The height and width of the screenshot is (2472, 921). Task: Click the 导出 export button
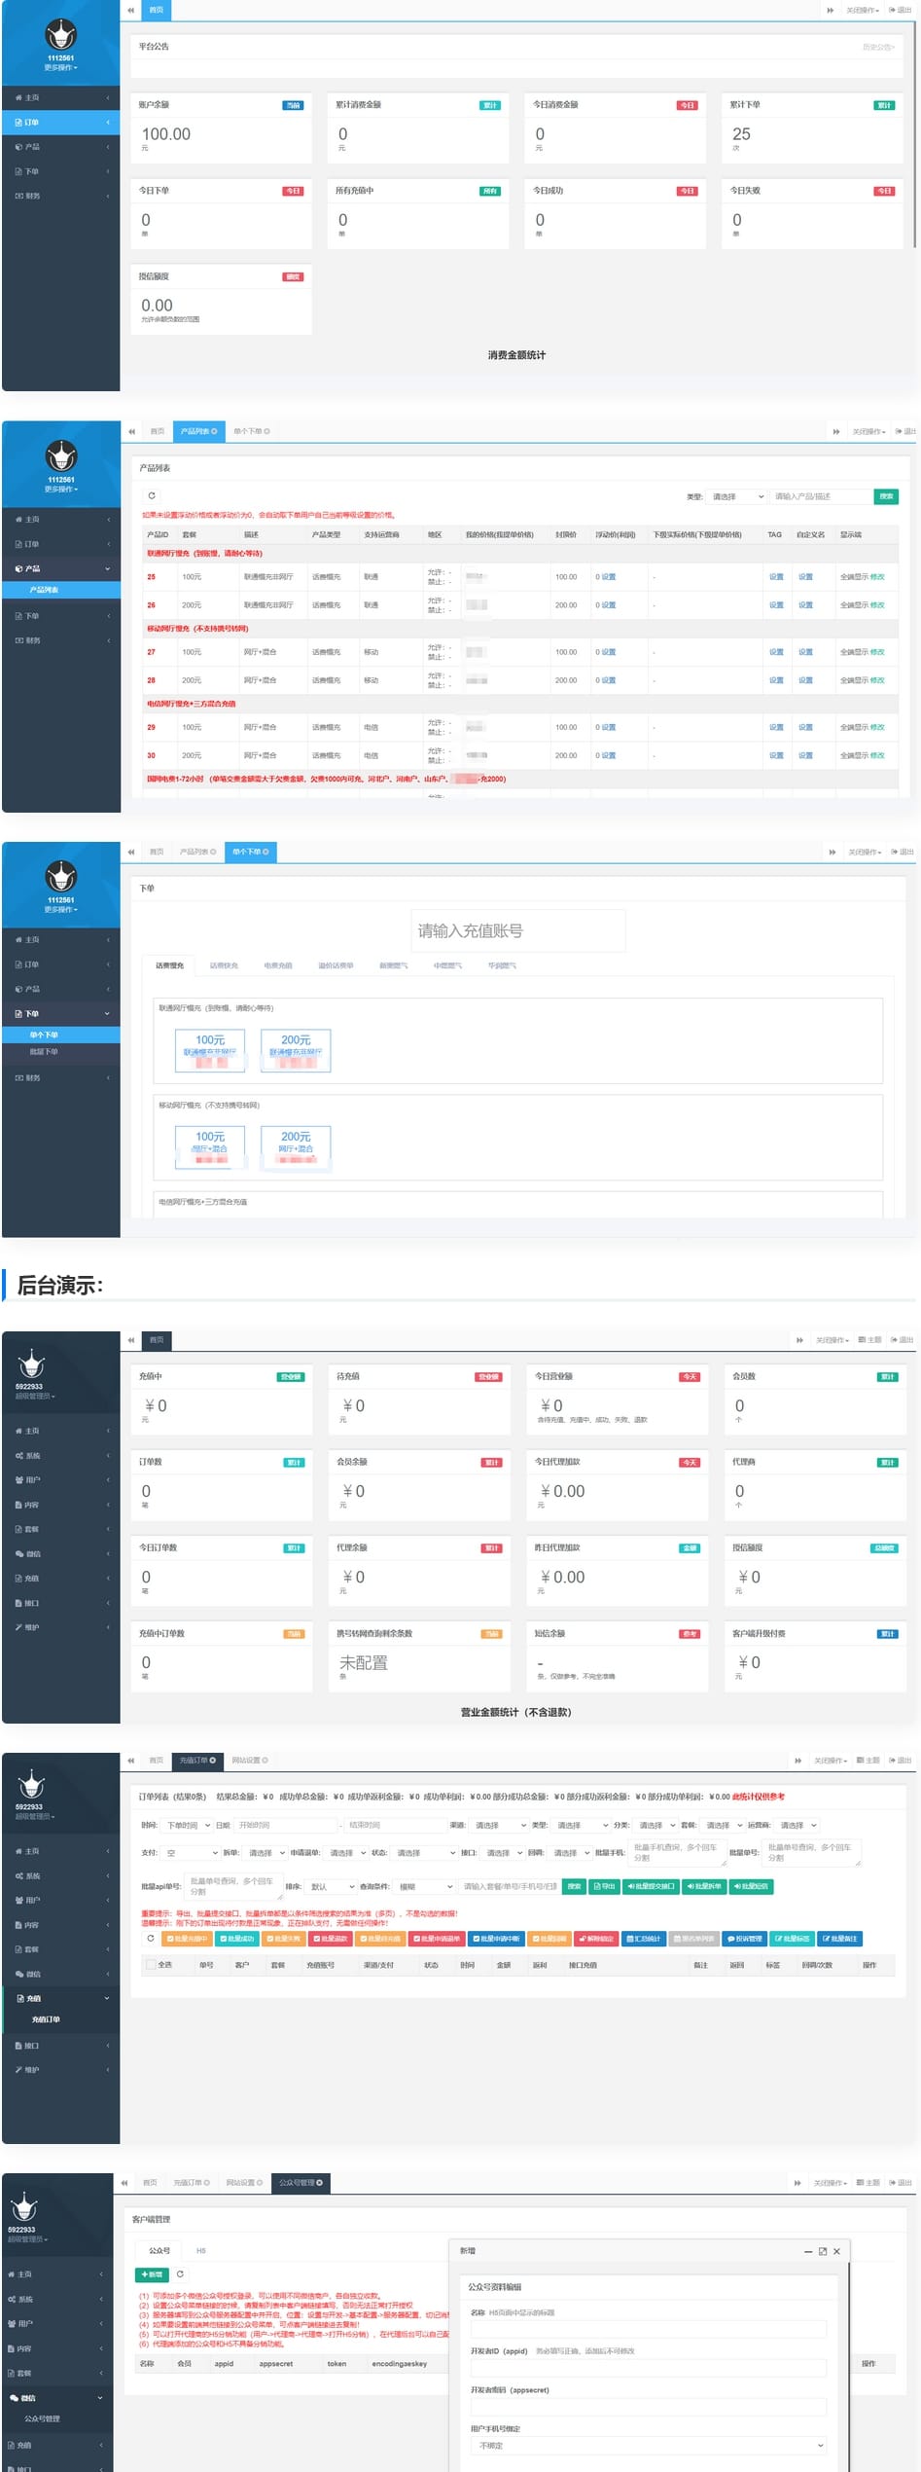[x=605, y=1886]
